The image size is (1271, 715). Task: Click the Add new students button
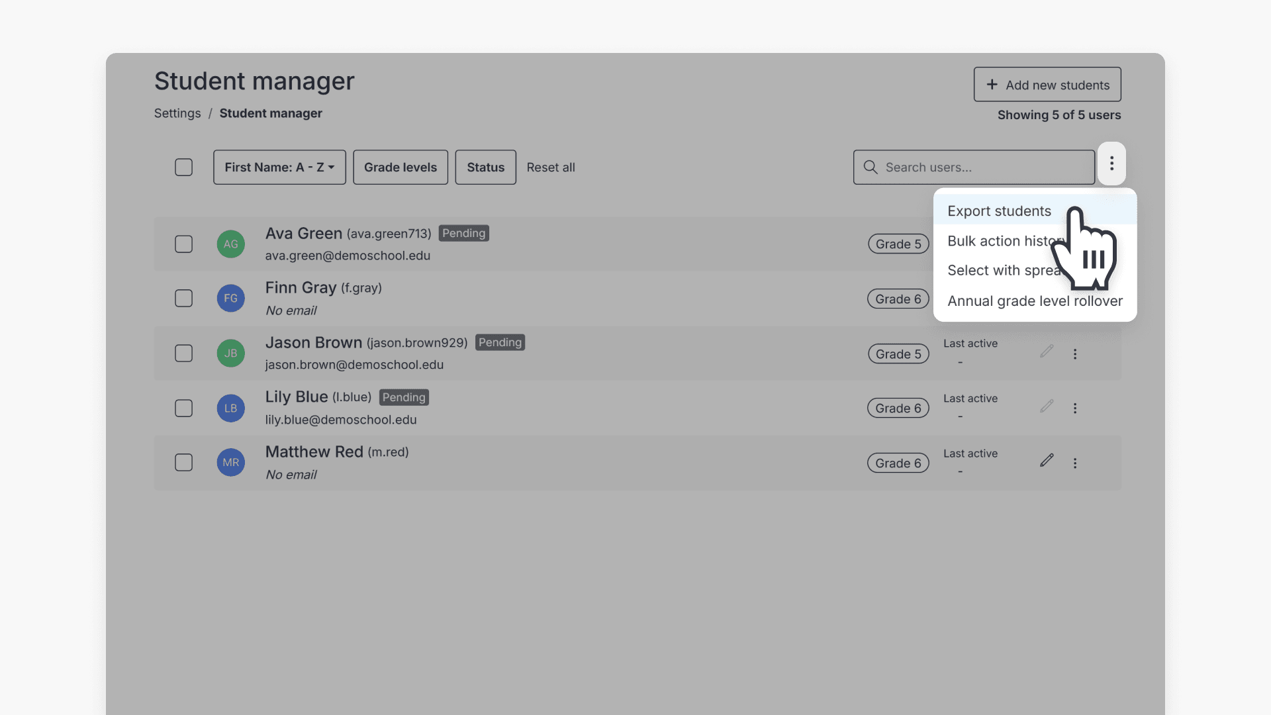tap(1047, 85)
